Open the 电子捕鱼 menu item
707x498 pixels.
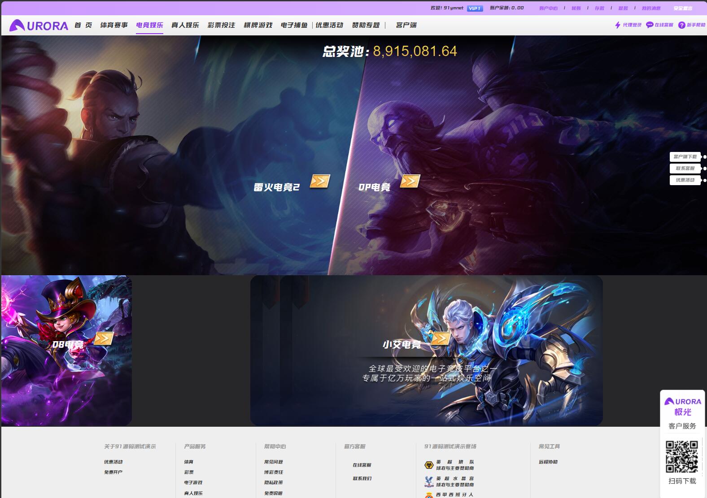(294, 25)
